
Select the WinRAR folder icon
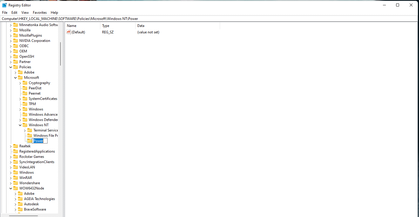pos(16,178)
